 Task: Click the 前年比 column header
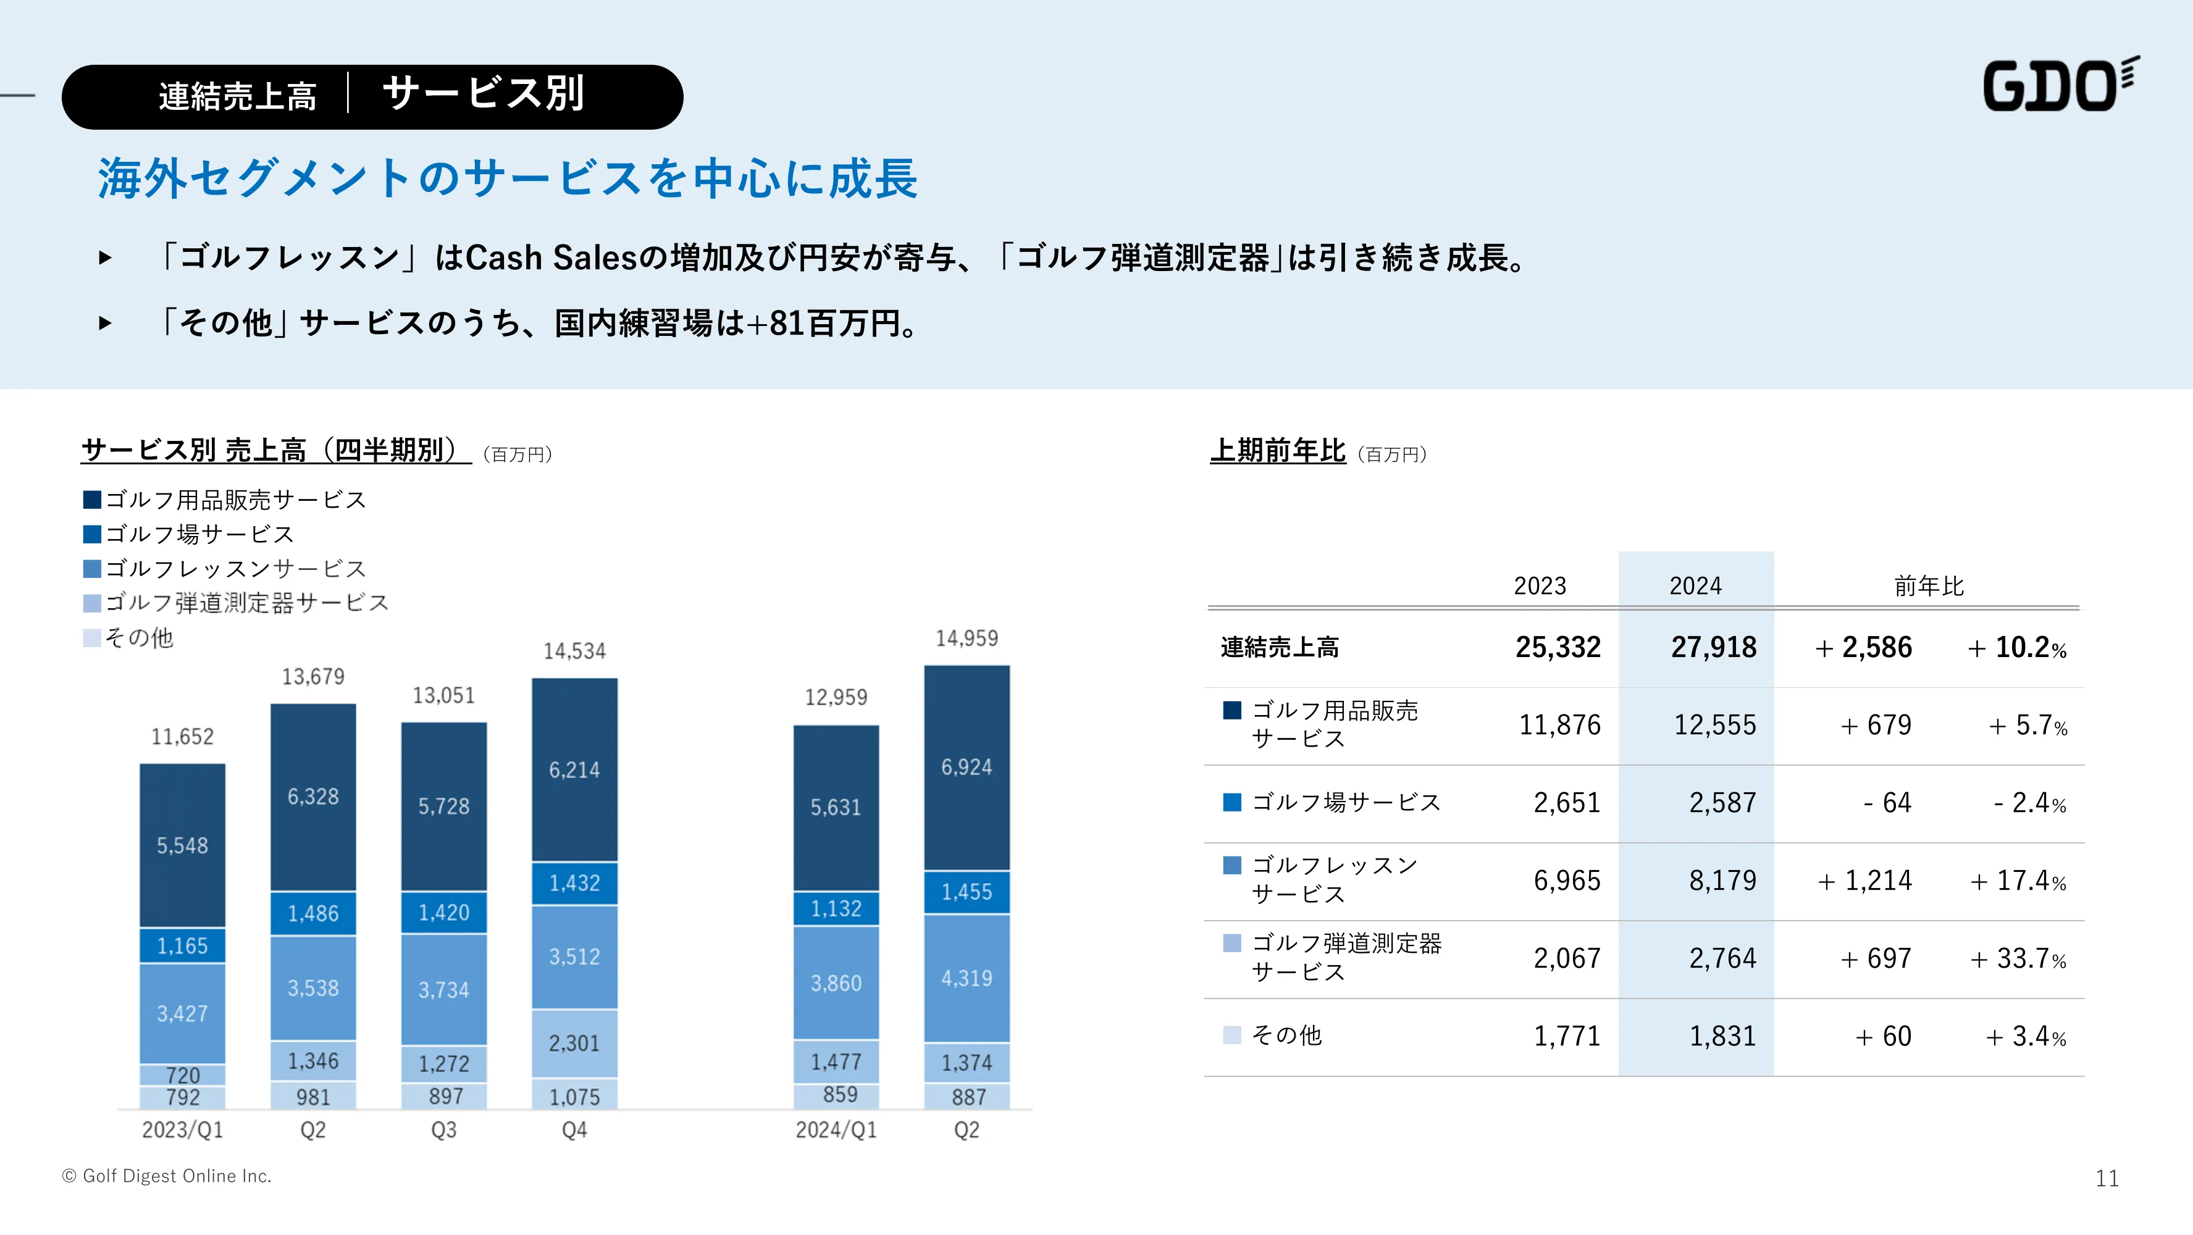(x=1928, y=585)
